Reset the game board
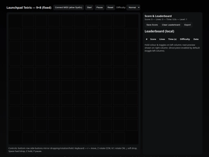The width and height of the screenshot is (209, 157). 110,7
